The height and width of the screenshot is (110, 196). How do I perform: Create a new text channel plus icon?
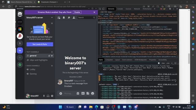pyautogui.click(x=52, y=52)
